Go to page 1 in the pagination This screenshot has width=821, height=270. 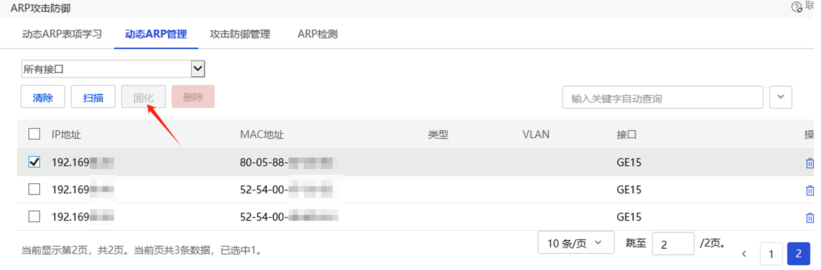click(771, 254)
